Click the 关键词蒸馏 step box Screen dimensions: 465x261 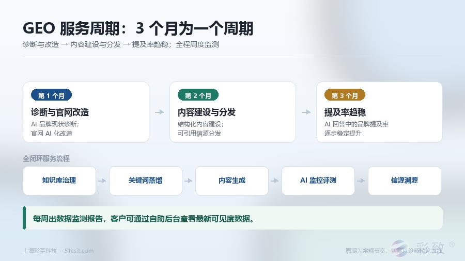coord(146,181)
